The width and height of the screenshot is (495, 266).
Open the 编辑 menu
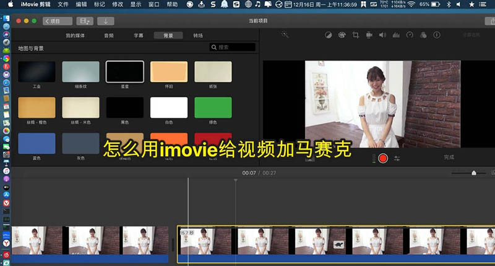[x=81, y=4]
